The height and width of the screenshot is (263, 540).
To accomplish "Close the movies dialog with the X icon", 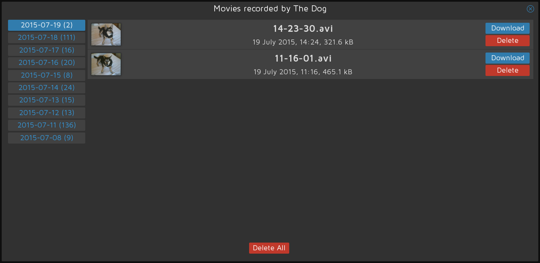I will point(530,9).
